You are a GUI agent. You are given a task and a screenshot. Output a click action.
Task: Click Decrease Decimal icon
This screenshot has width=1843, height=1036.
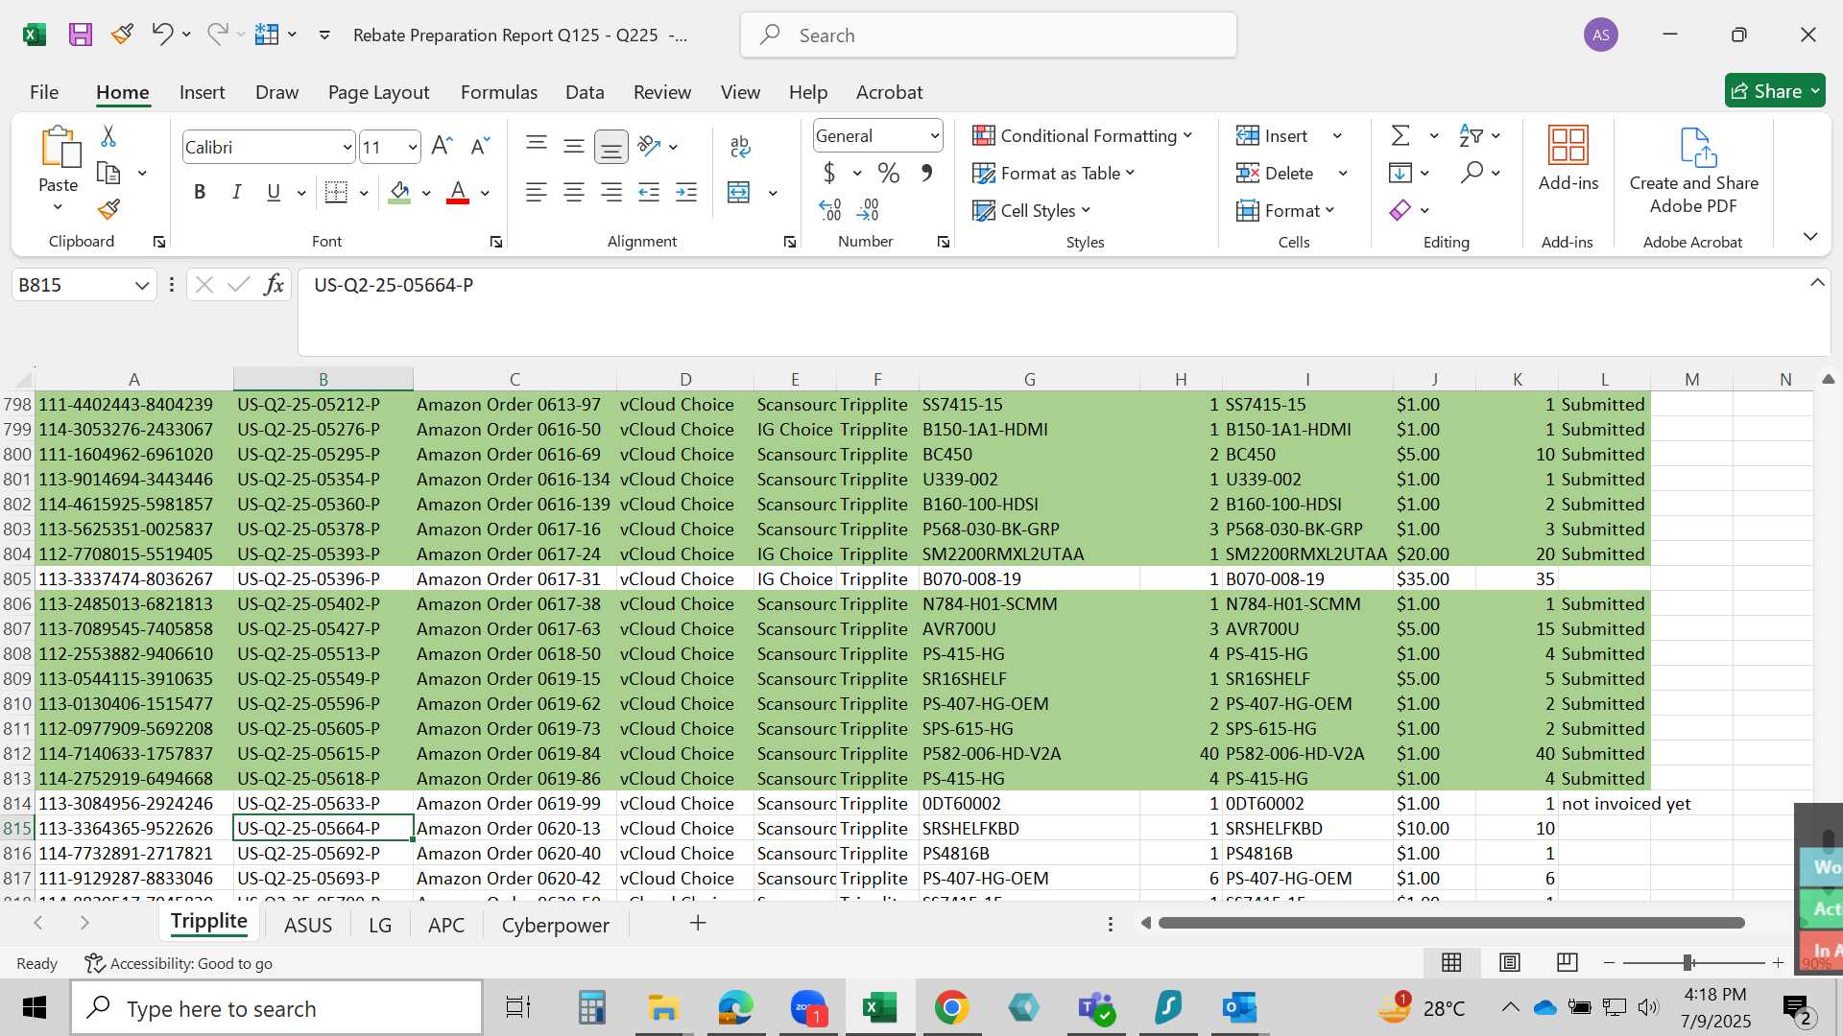[x=868, y=209]
